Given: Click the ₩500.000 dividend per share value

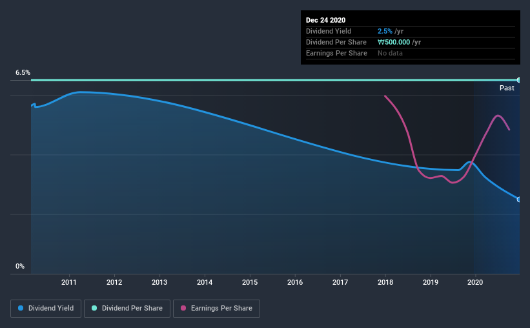Looking at the screenshot, I should (394, 42).
